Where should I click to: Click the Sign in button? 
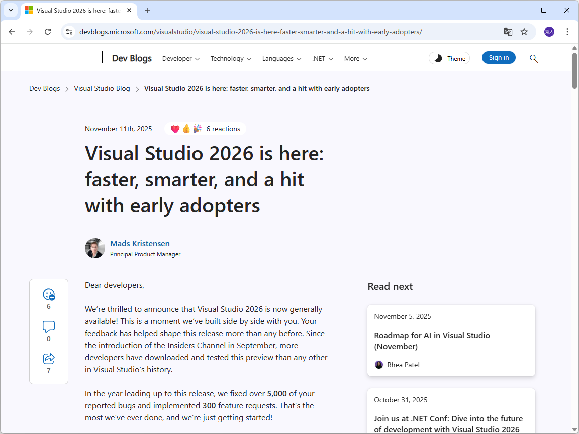[499, 57]
